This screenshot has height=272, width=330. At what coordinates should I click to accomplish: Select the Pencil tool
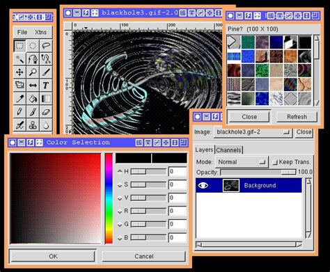19,112
